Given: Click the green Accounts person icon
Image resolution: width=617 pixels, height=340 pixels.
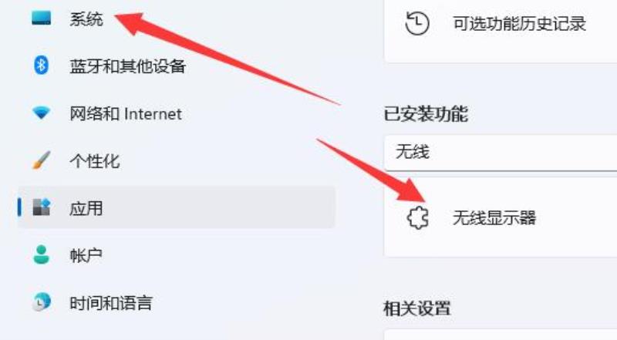Looking at the screenshot, I should [x=42, y=254].
